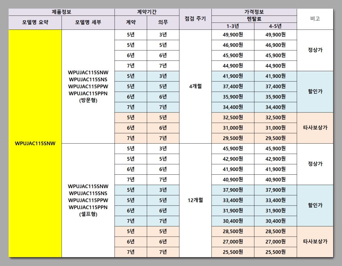342x266 pixels.
Task: Select the model cell labeled (셀프형)
Action: (88, 200)
